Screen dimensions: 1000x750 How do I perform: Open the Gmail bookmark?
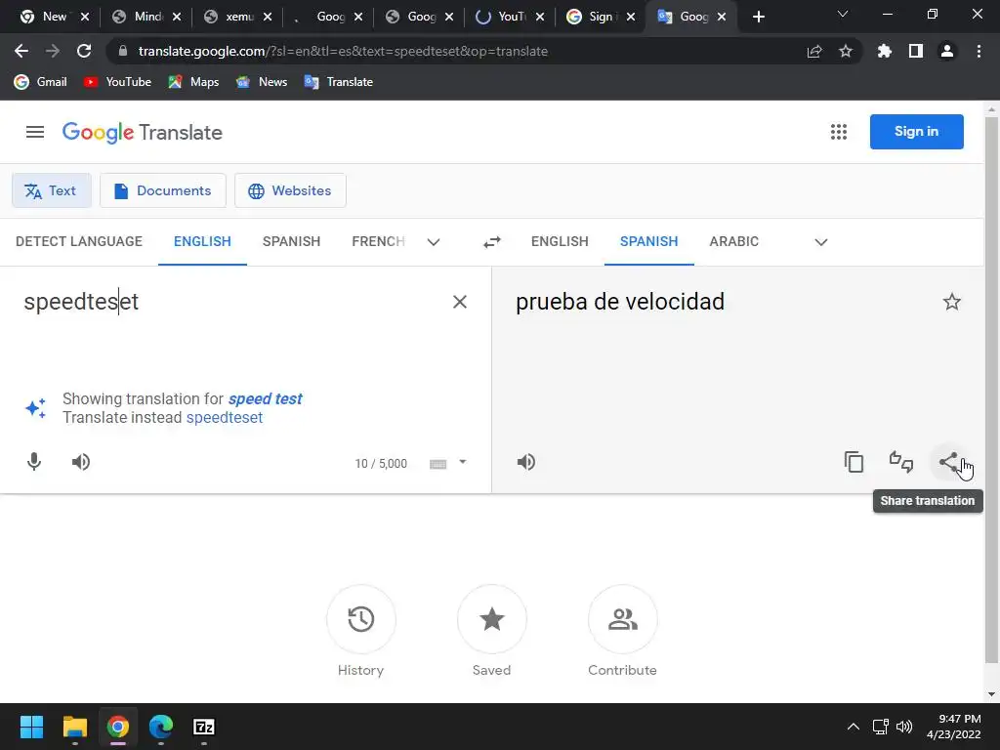40,82
